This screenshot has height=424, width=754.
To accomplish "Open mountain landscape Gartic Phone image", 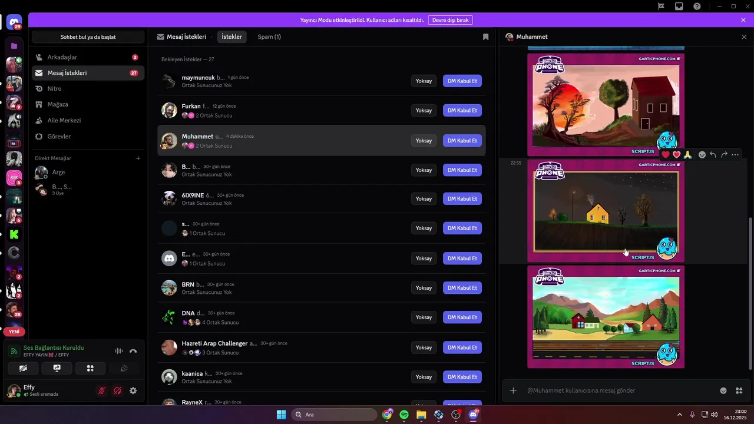I will click(606, 317).
